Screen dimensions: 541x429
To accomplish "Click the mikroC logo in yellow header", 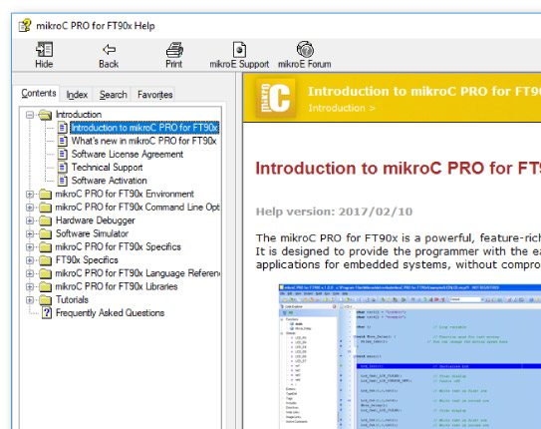I will pyautogui.click(x=275, y=98).
